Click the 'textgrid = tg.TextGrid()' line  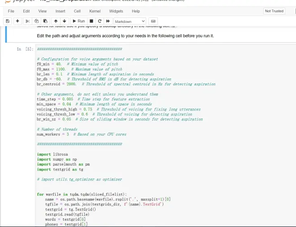pos(70,209)
